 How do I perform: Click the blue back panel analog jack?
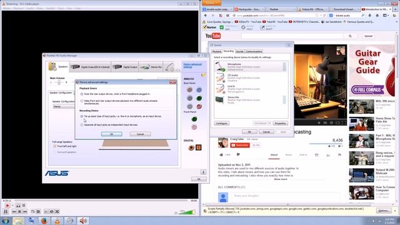point(199,89)
